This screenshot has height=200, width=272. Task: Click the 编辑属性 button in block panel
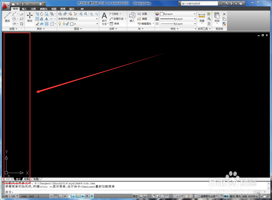(146, 24)
